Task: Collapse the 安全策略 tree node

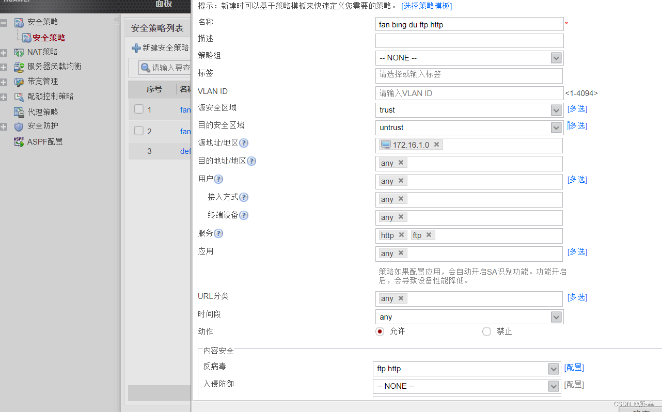Action: (4, 23)
